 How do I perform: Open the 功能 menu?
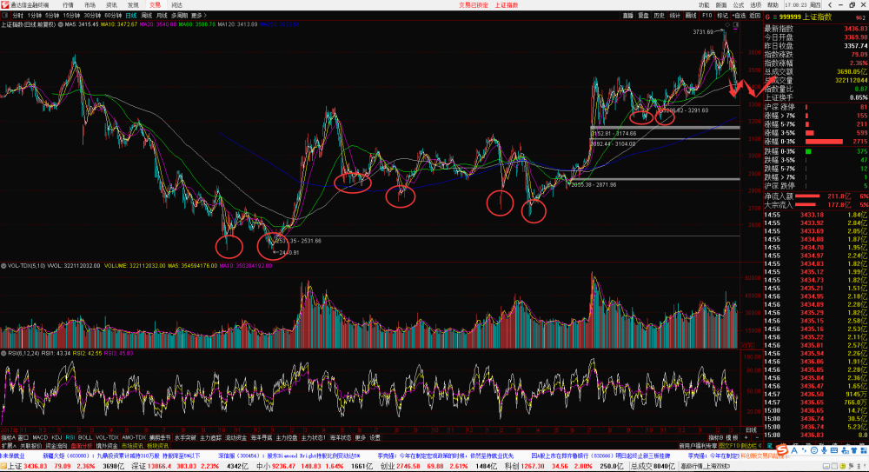[x=704, y=5]
